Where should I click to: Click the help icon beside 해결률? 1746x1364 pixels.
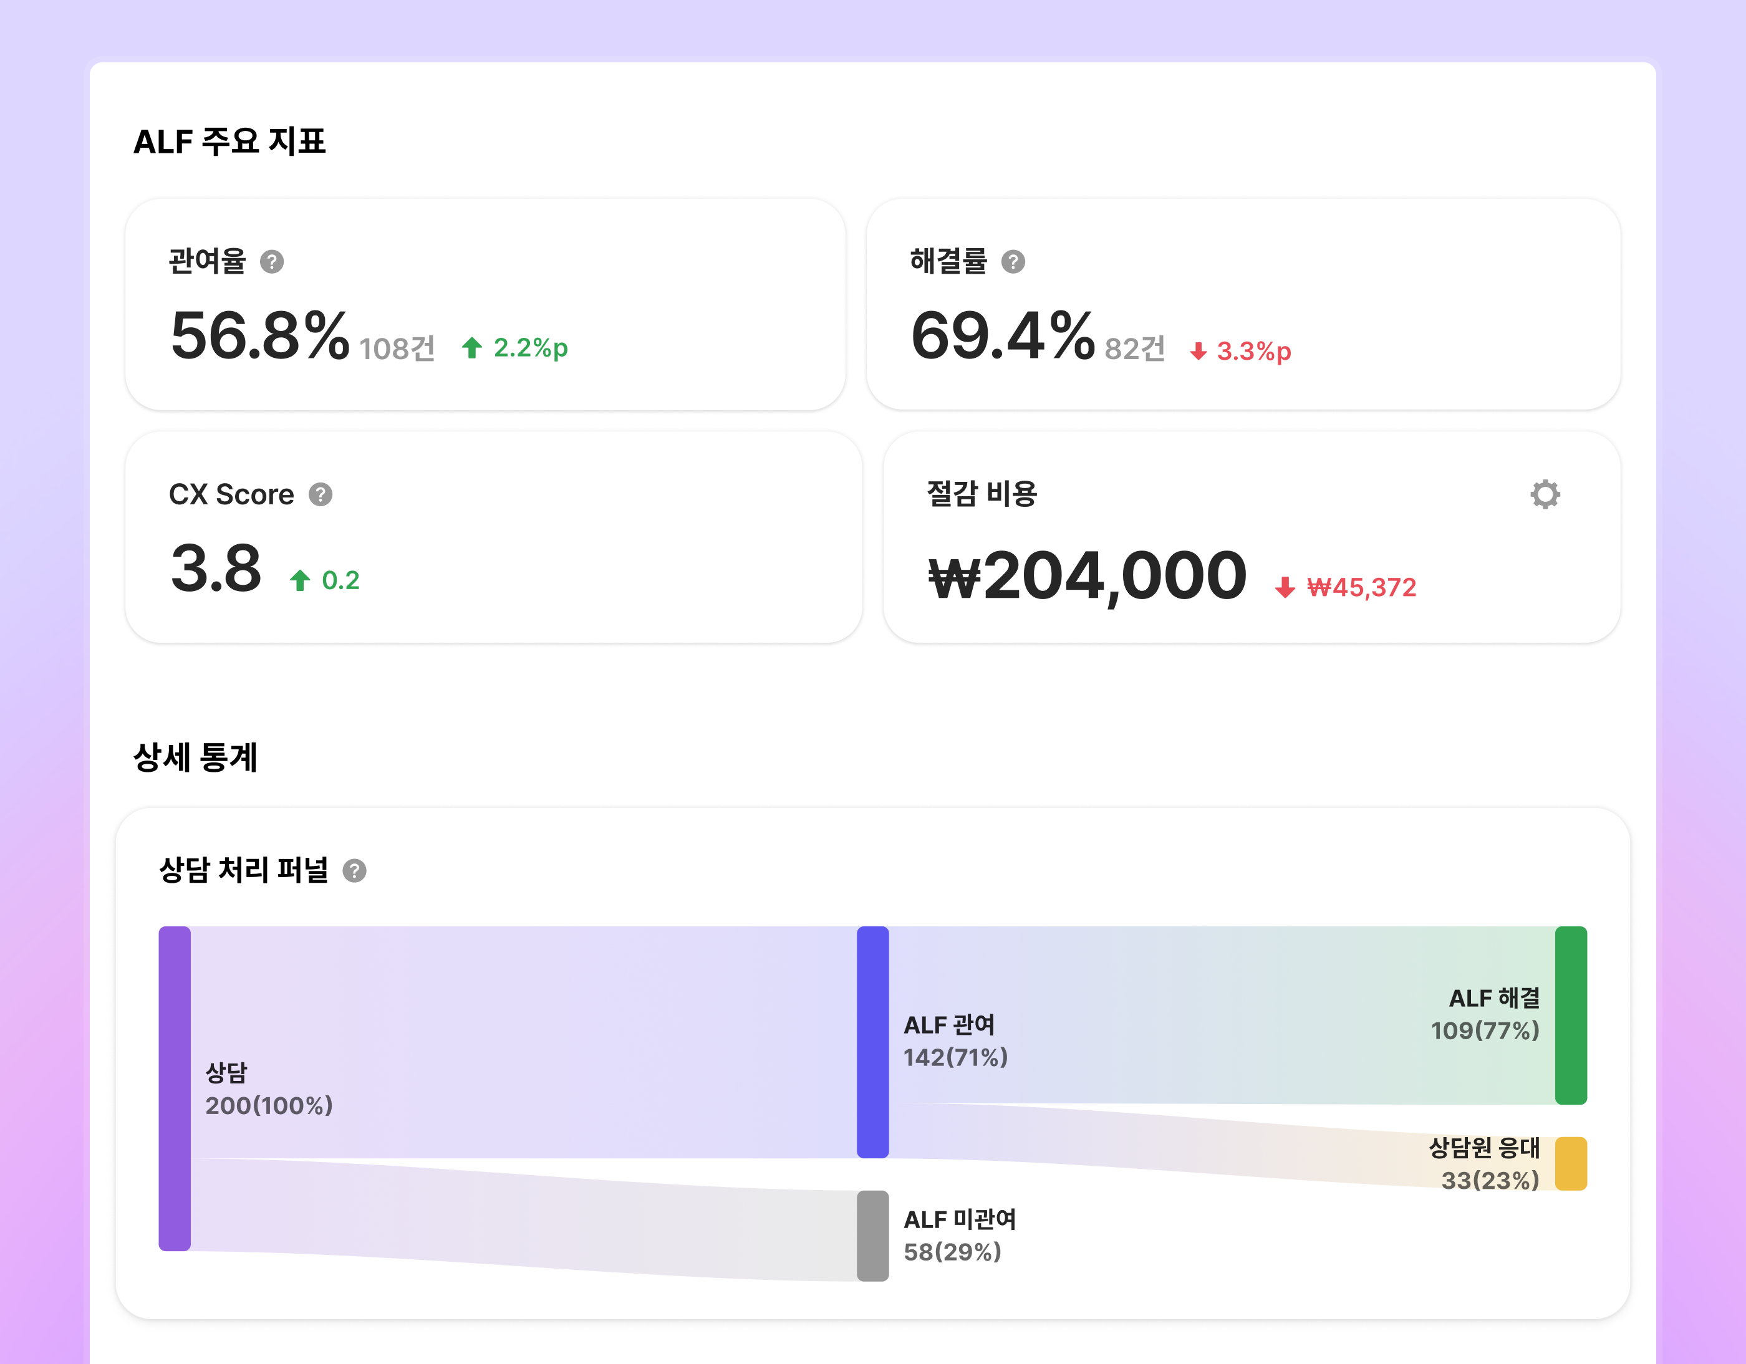click(x=1013, y=261)
